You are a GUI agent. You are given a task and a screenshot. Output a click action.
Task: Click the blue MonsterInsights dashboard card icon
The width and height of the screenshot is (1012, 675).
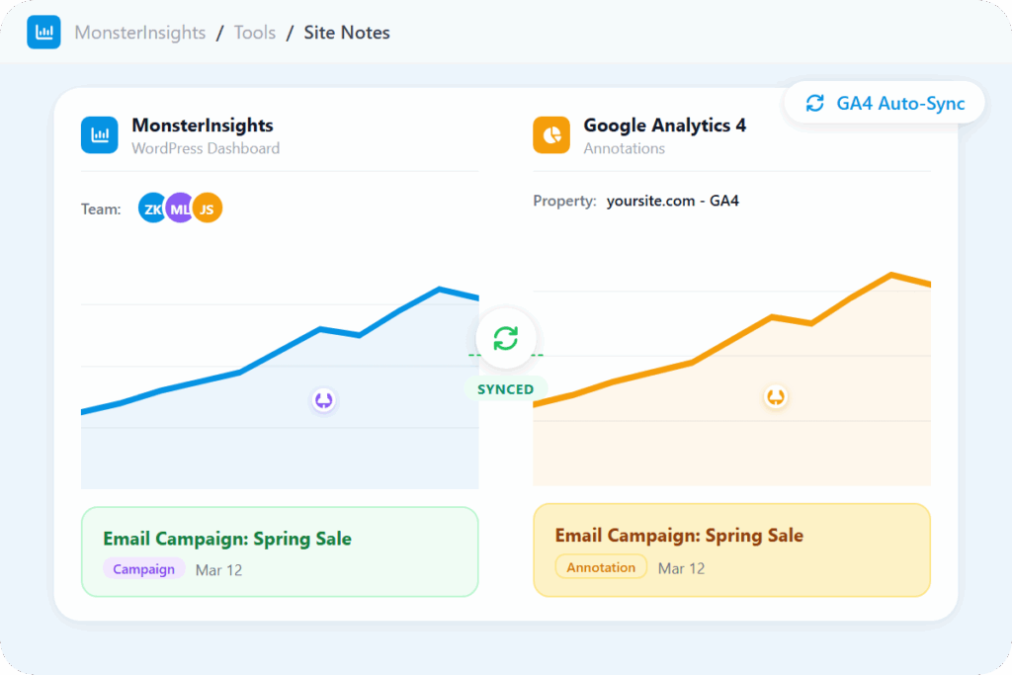[x=99, y=135]
